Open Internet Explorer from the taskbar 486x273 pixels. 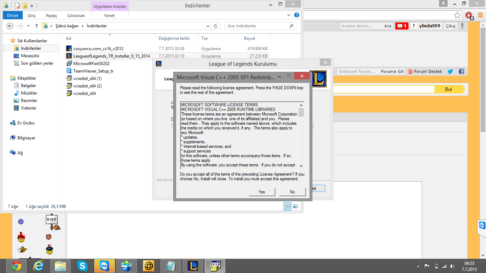[38, 266]
